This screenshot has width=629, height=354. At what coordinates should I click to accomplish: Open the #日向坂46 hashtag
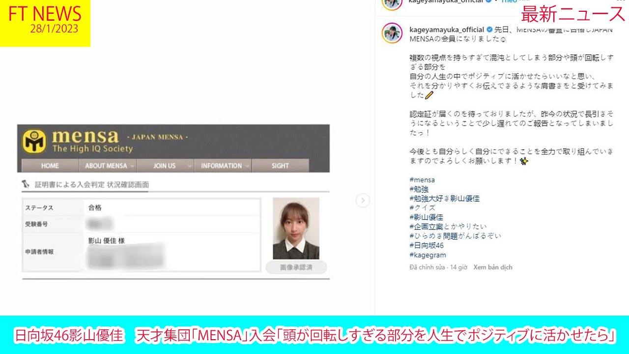[427, 245]
